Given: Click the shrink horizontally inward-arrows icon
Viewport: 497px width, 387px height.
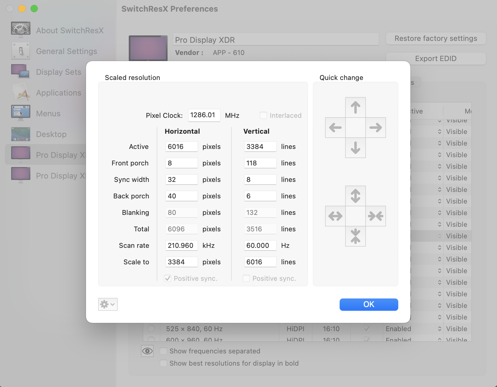Looking at the screenshot, I should click(376, 216).
